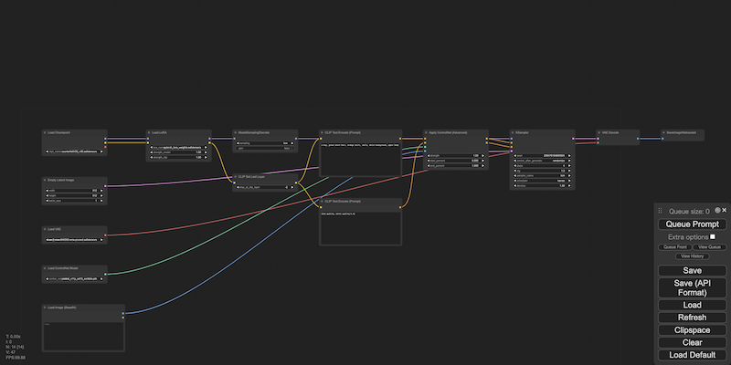Save the workflow with the Save button
Image resolution: width=731 pixels, height=365 pixels.
(692, 270)
